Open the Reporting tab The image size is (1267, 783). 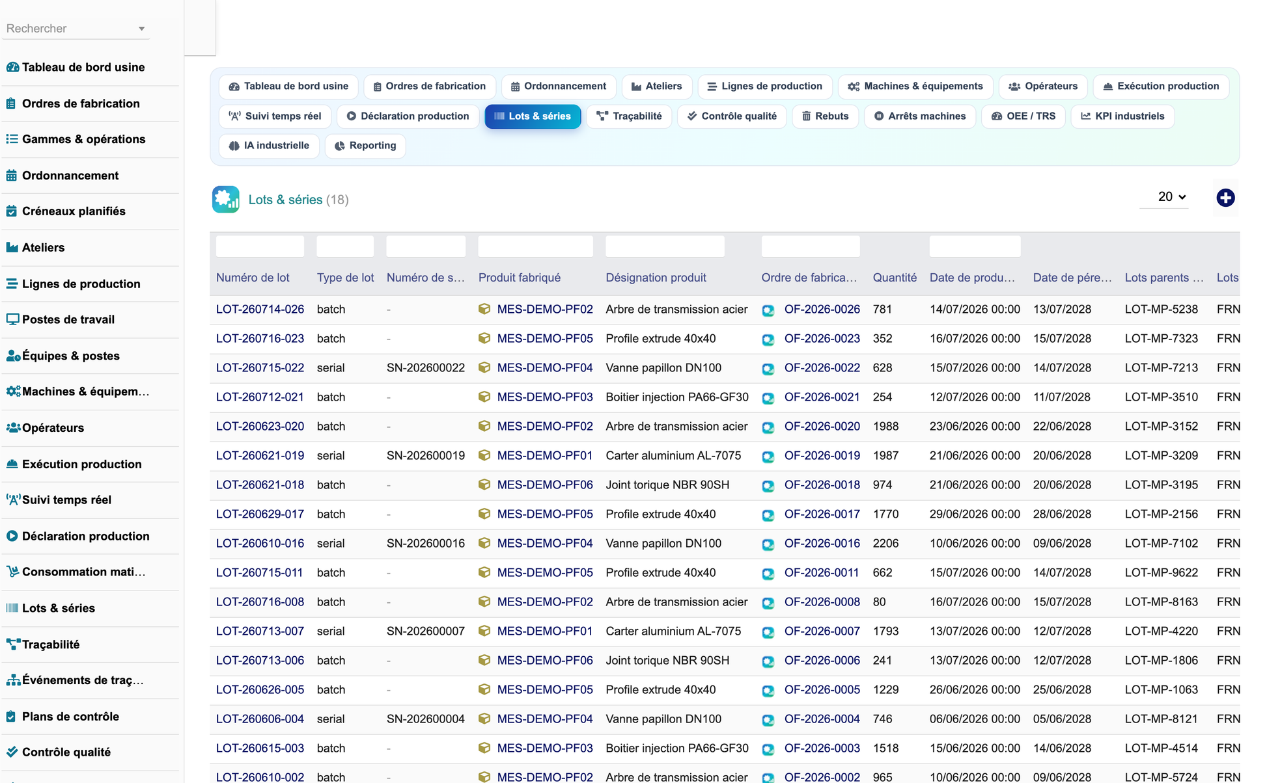tap(365, 146)
